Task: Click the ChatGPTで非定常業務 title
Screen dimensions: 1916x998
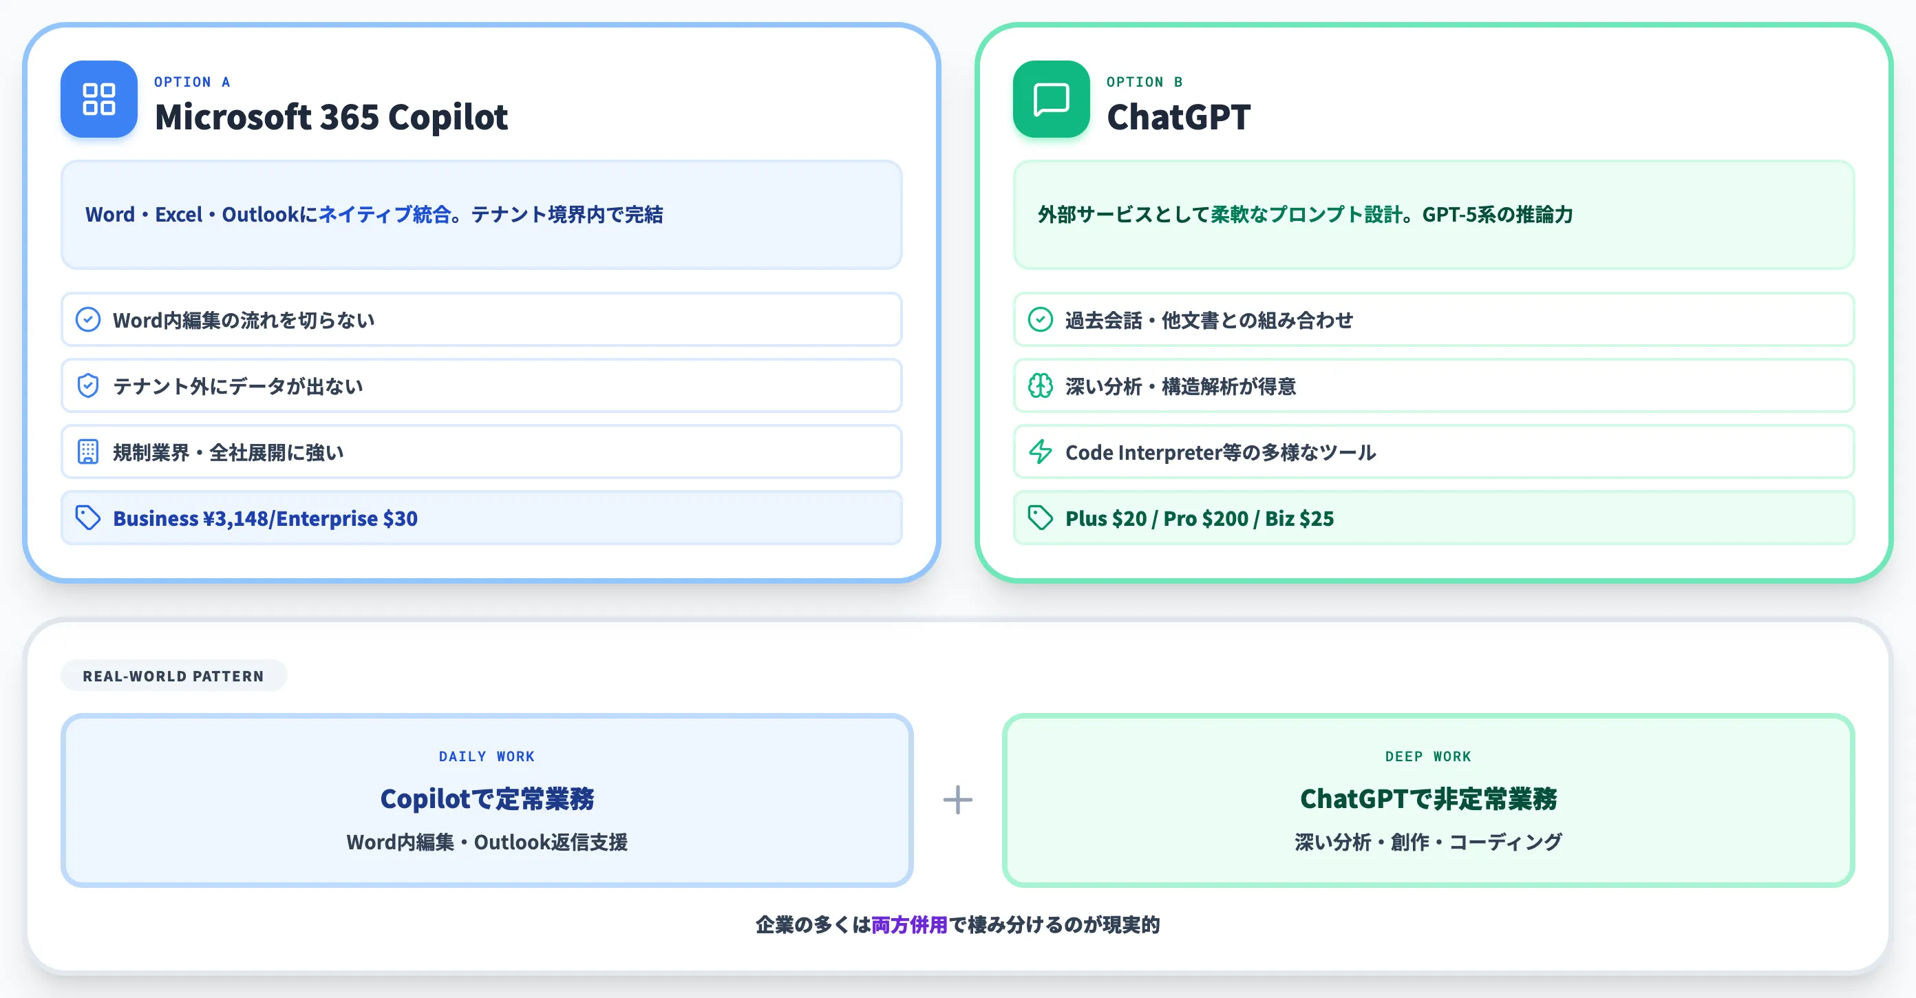Action: click(1428, 798)
